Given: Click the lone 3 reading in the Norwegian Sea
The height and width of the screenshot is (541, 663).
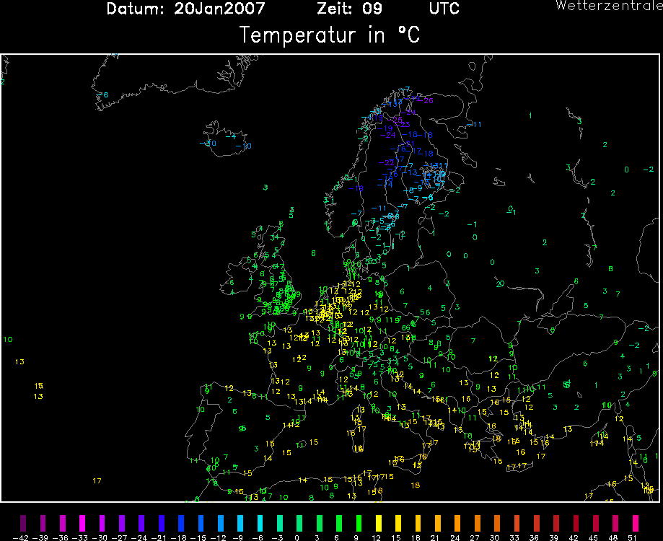Looking at the screenshot, I should [x=265, y=188].
